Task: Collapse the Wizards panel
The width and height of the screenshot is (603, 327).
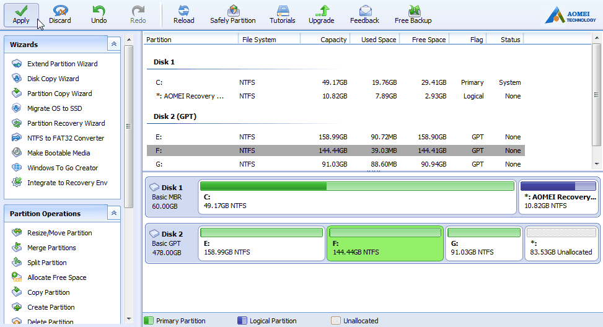Action: coord(113,45)
